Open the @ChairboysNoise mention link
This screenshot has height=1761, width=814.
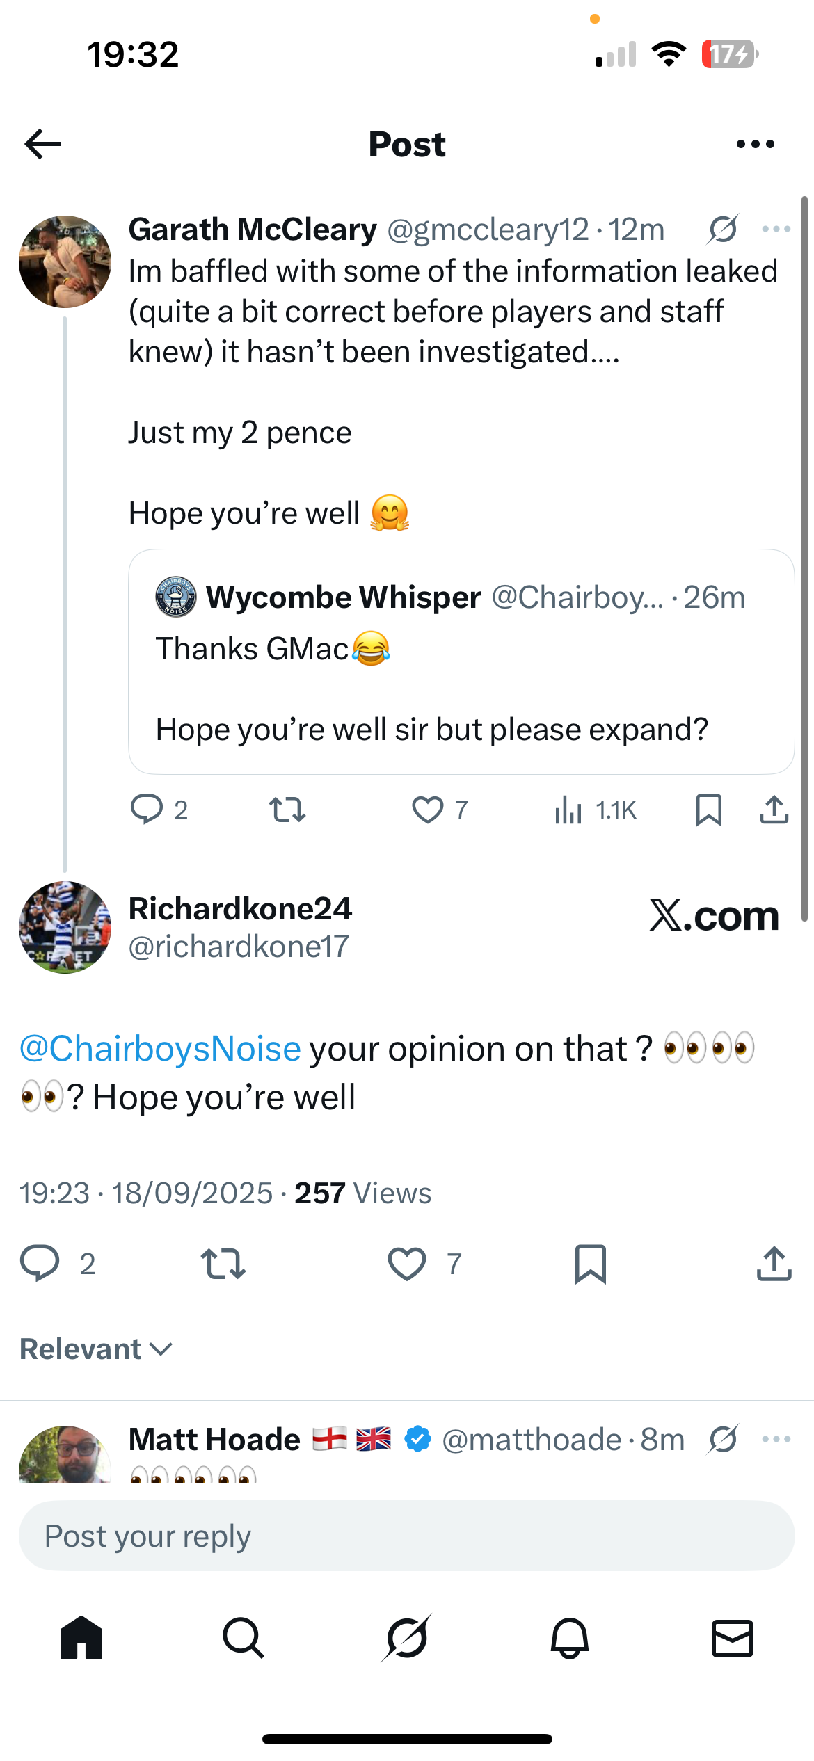coord(160,1048)
